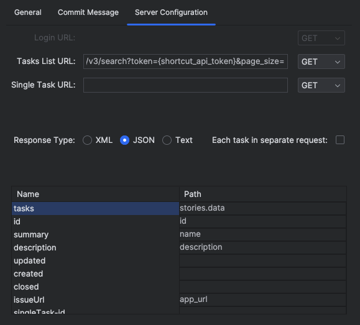Screen dimensions: 360x325
Task: Select the updated row name
Action: (x=96, y=261)
